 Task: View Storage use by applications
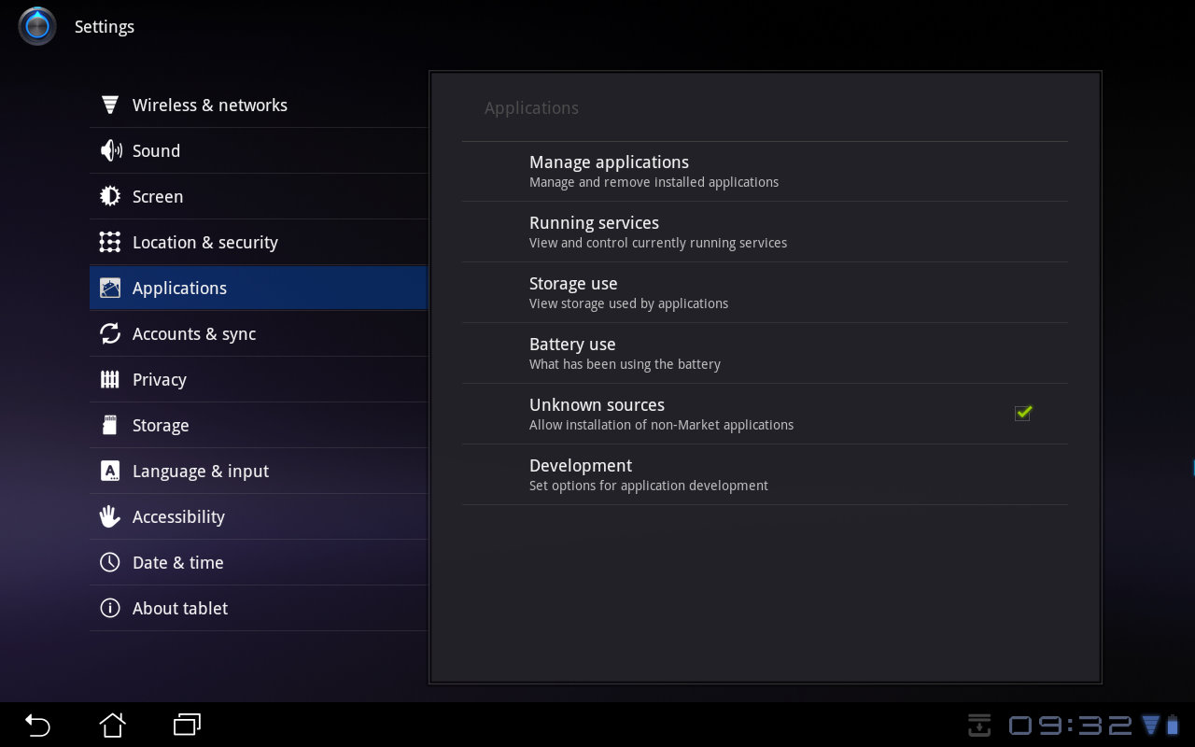765,293
